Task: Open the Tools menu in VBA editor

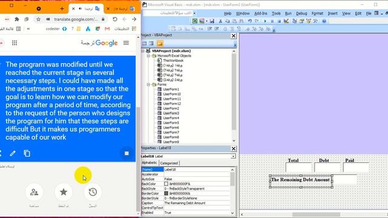Action: pyautogui.click(x=276, y=13)
